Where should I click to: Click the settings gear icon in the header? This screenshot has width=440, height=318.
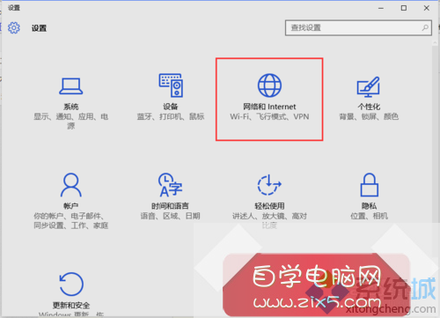point(14,28)
